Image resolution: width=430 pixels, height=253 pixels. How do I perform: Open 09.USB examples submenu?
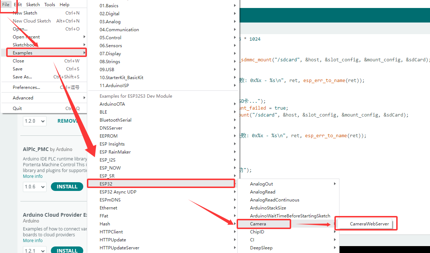(x=164, y=69)
